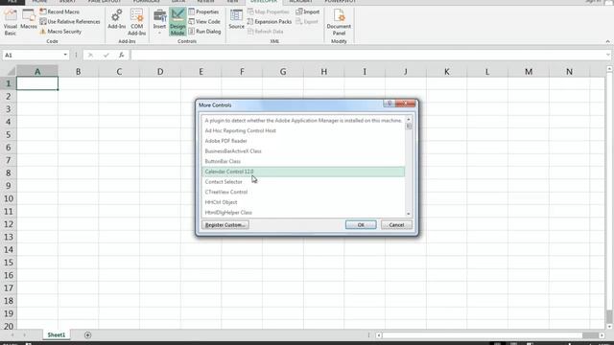Confirm More Controls with OK
Image resolution: width=614 pixels, height=345 pixels.
361,225
